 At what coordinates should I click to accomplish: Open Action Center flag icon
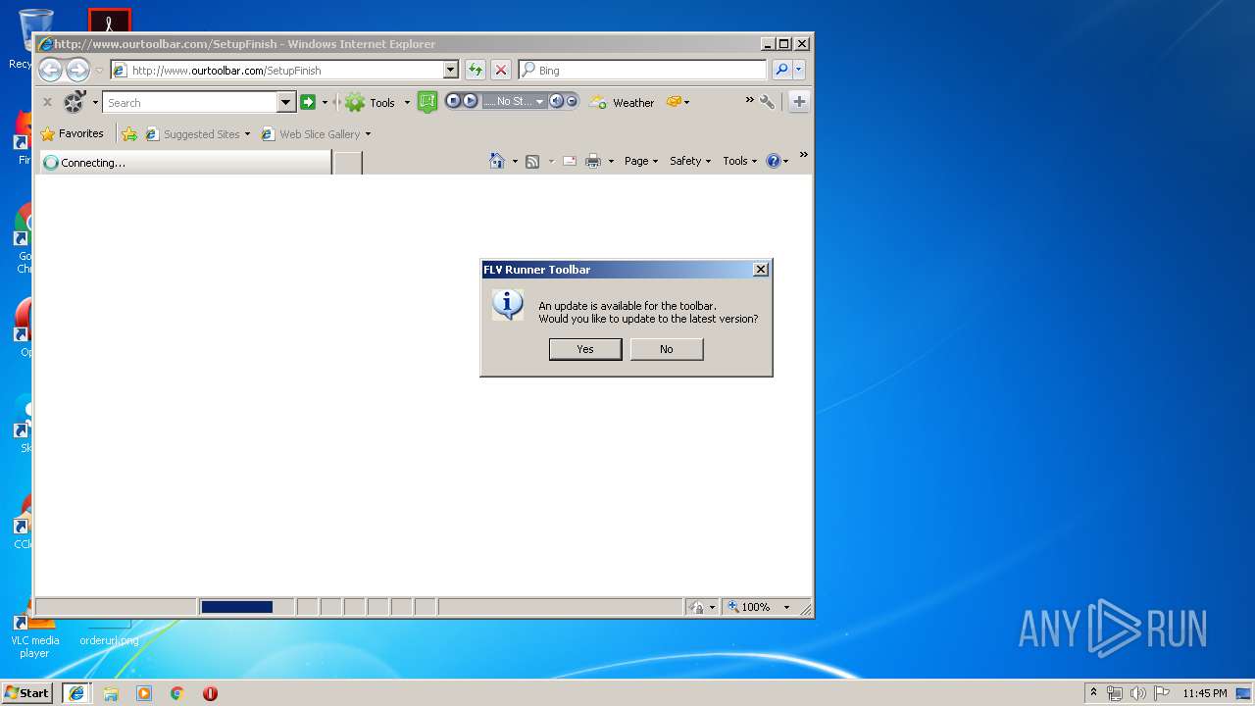coord(1161,693)
